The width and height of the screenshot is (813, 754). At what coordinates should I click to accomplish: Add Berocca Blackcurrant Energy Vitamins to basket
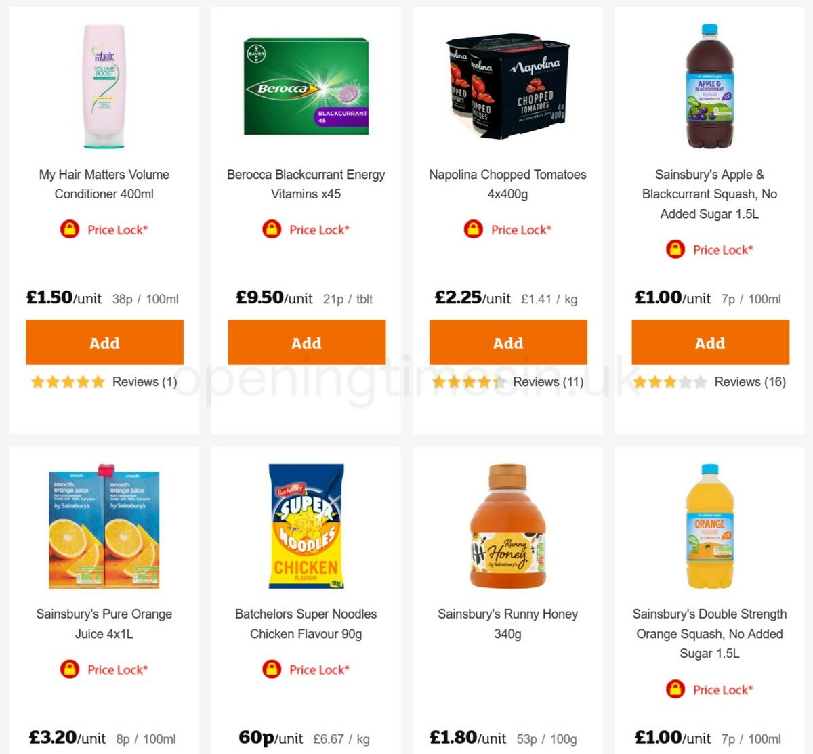click(306, 343)
